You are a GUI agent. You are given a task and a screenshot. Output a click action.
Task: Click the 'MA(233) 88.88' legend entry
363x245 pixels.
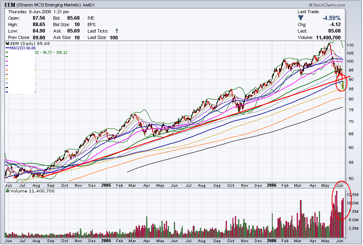pos(22,48)
